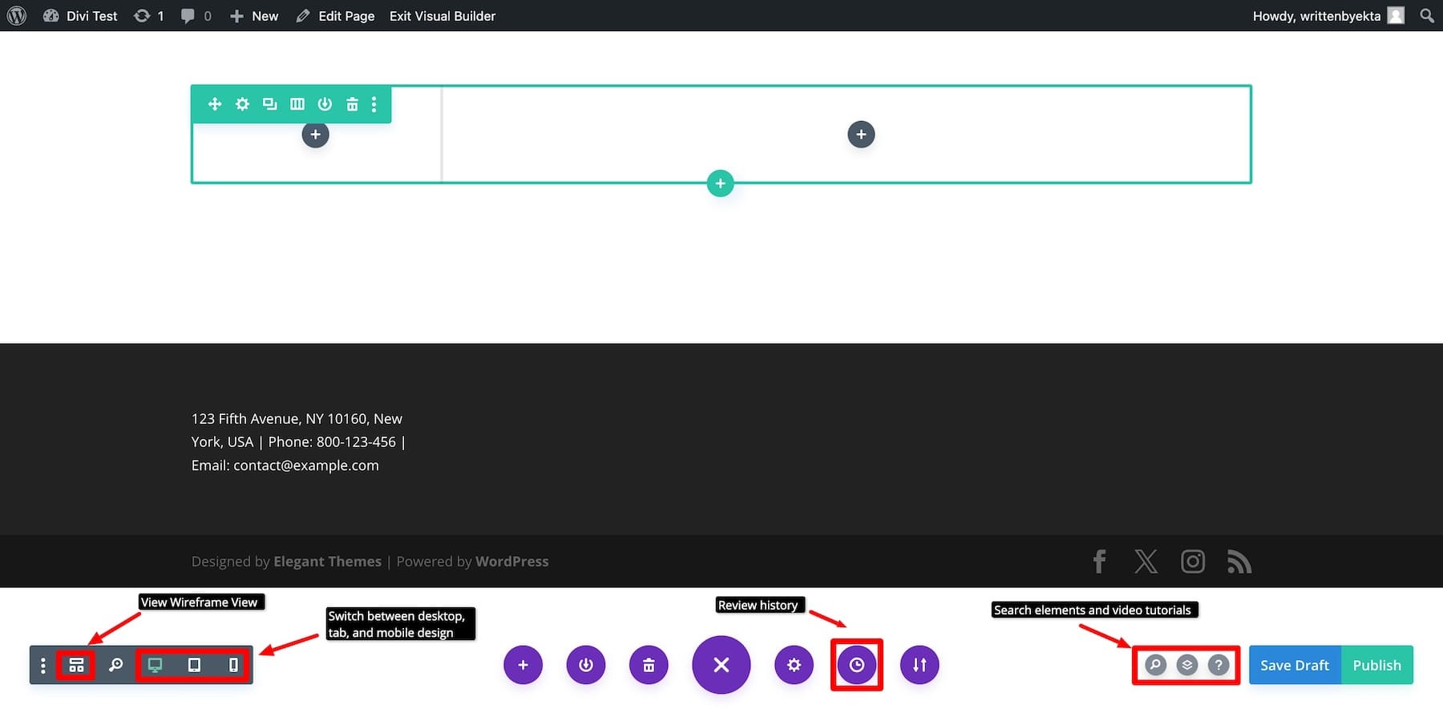Open row more options dots
1443x709 pixels.
coord(374,104)
